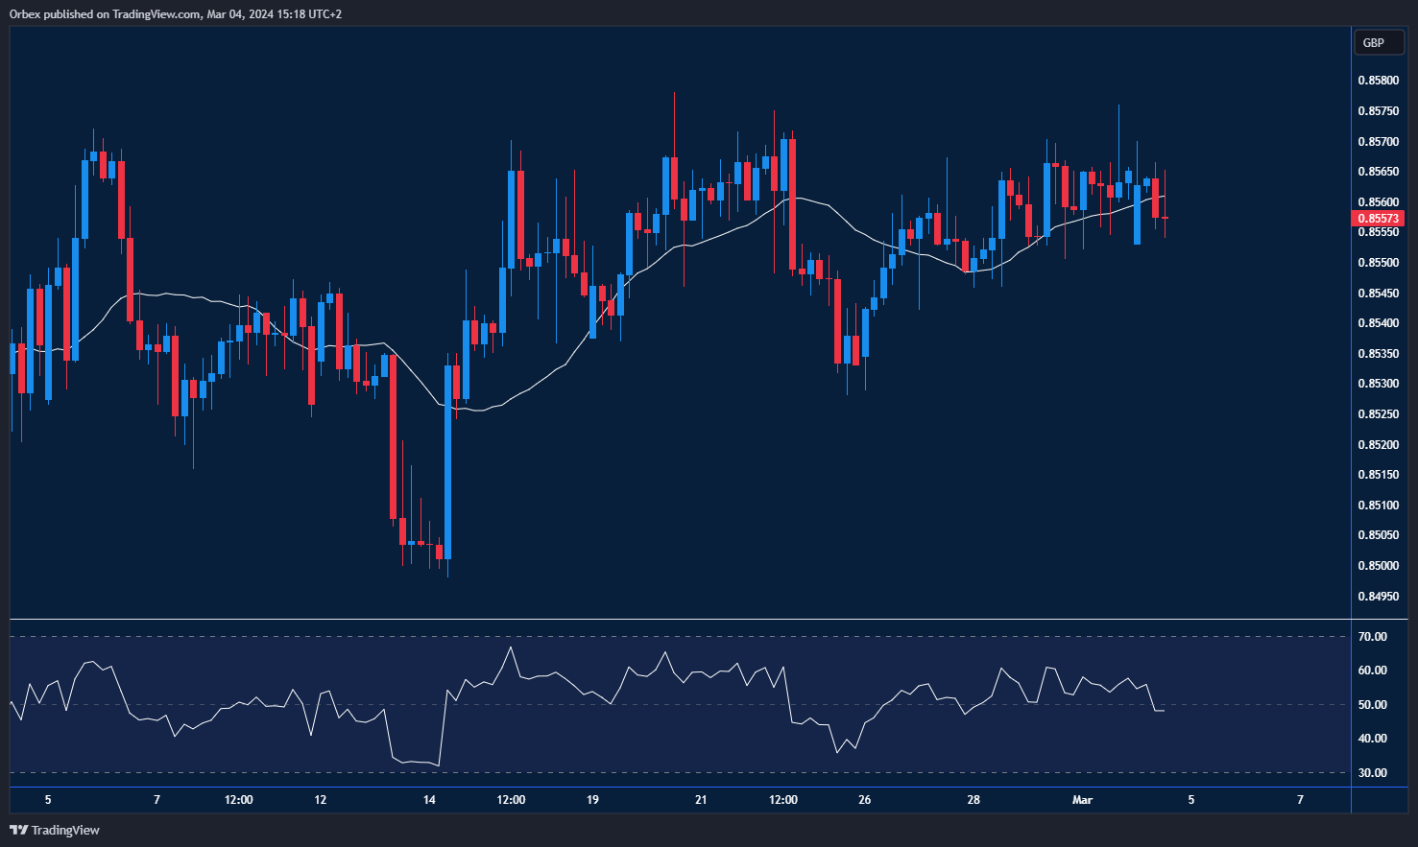Click the 0.85000 price scale label
The width and height of the screenshot is (1418, 847).
[1377, 566]
